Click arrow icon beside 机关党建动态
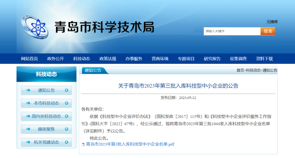The image size is (295, 158). pyautogui.click(x=28, y=142)
